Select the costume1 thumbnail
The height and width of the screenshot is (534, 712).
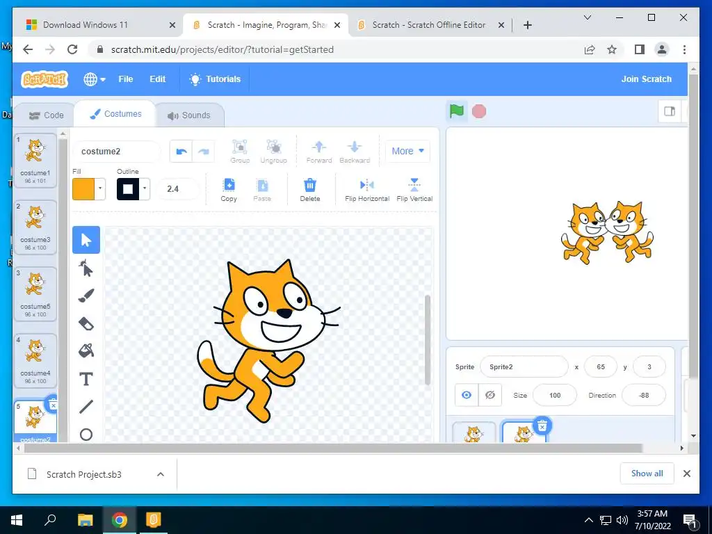click(35, 161)
